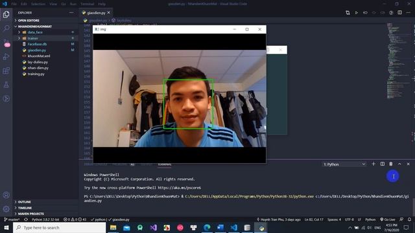This screenshot has height=233, width=415.
Task: Open the Run and Debug view
Action: pos(6,56)
